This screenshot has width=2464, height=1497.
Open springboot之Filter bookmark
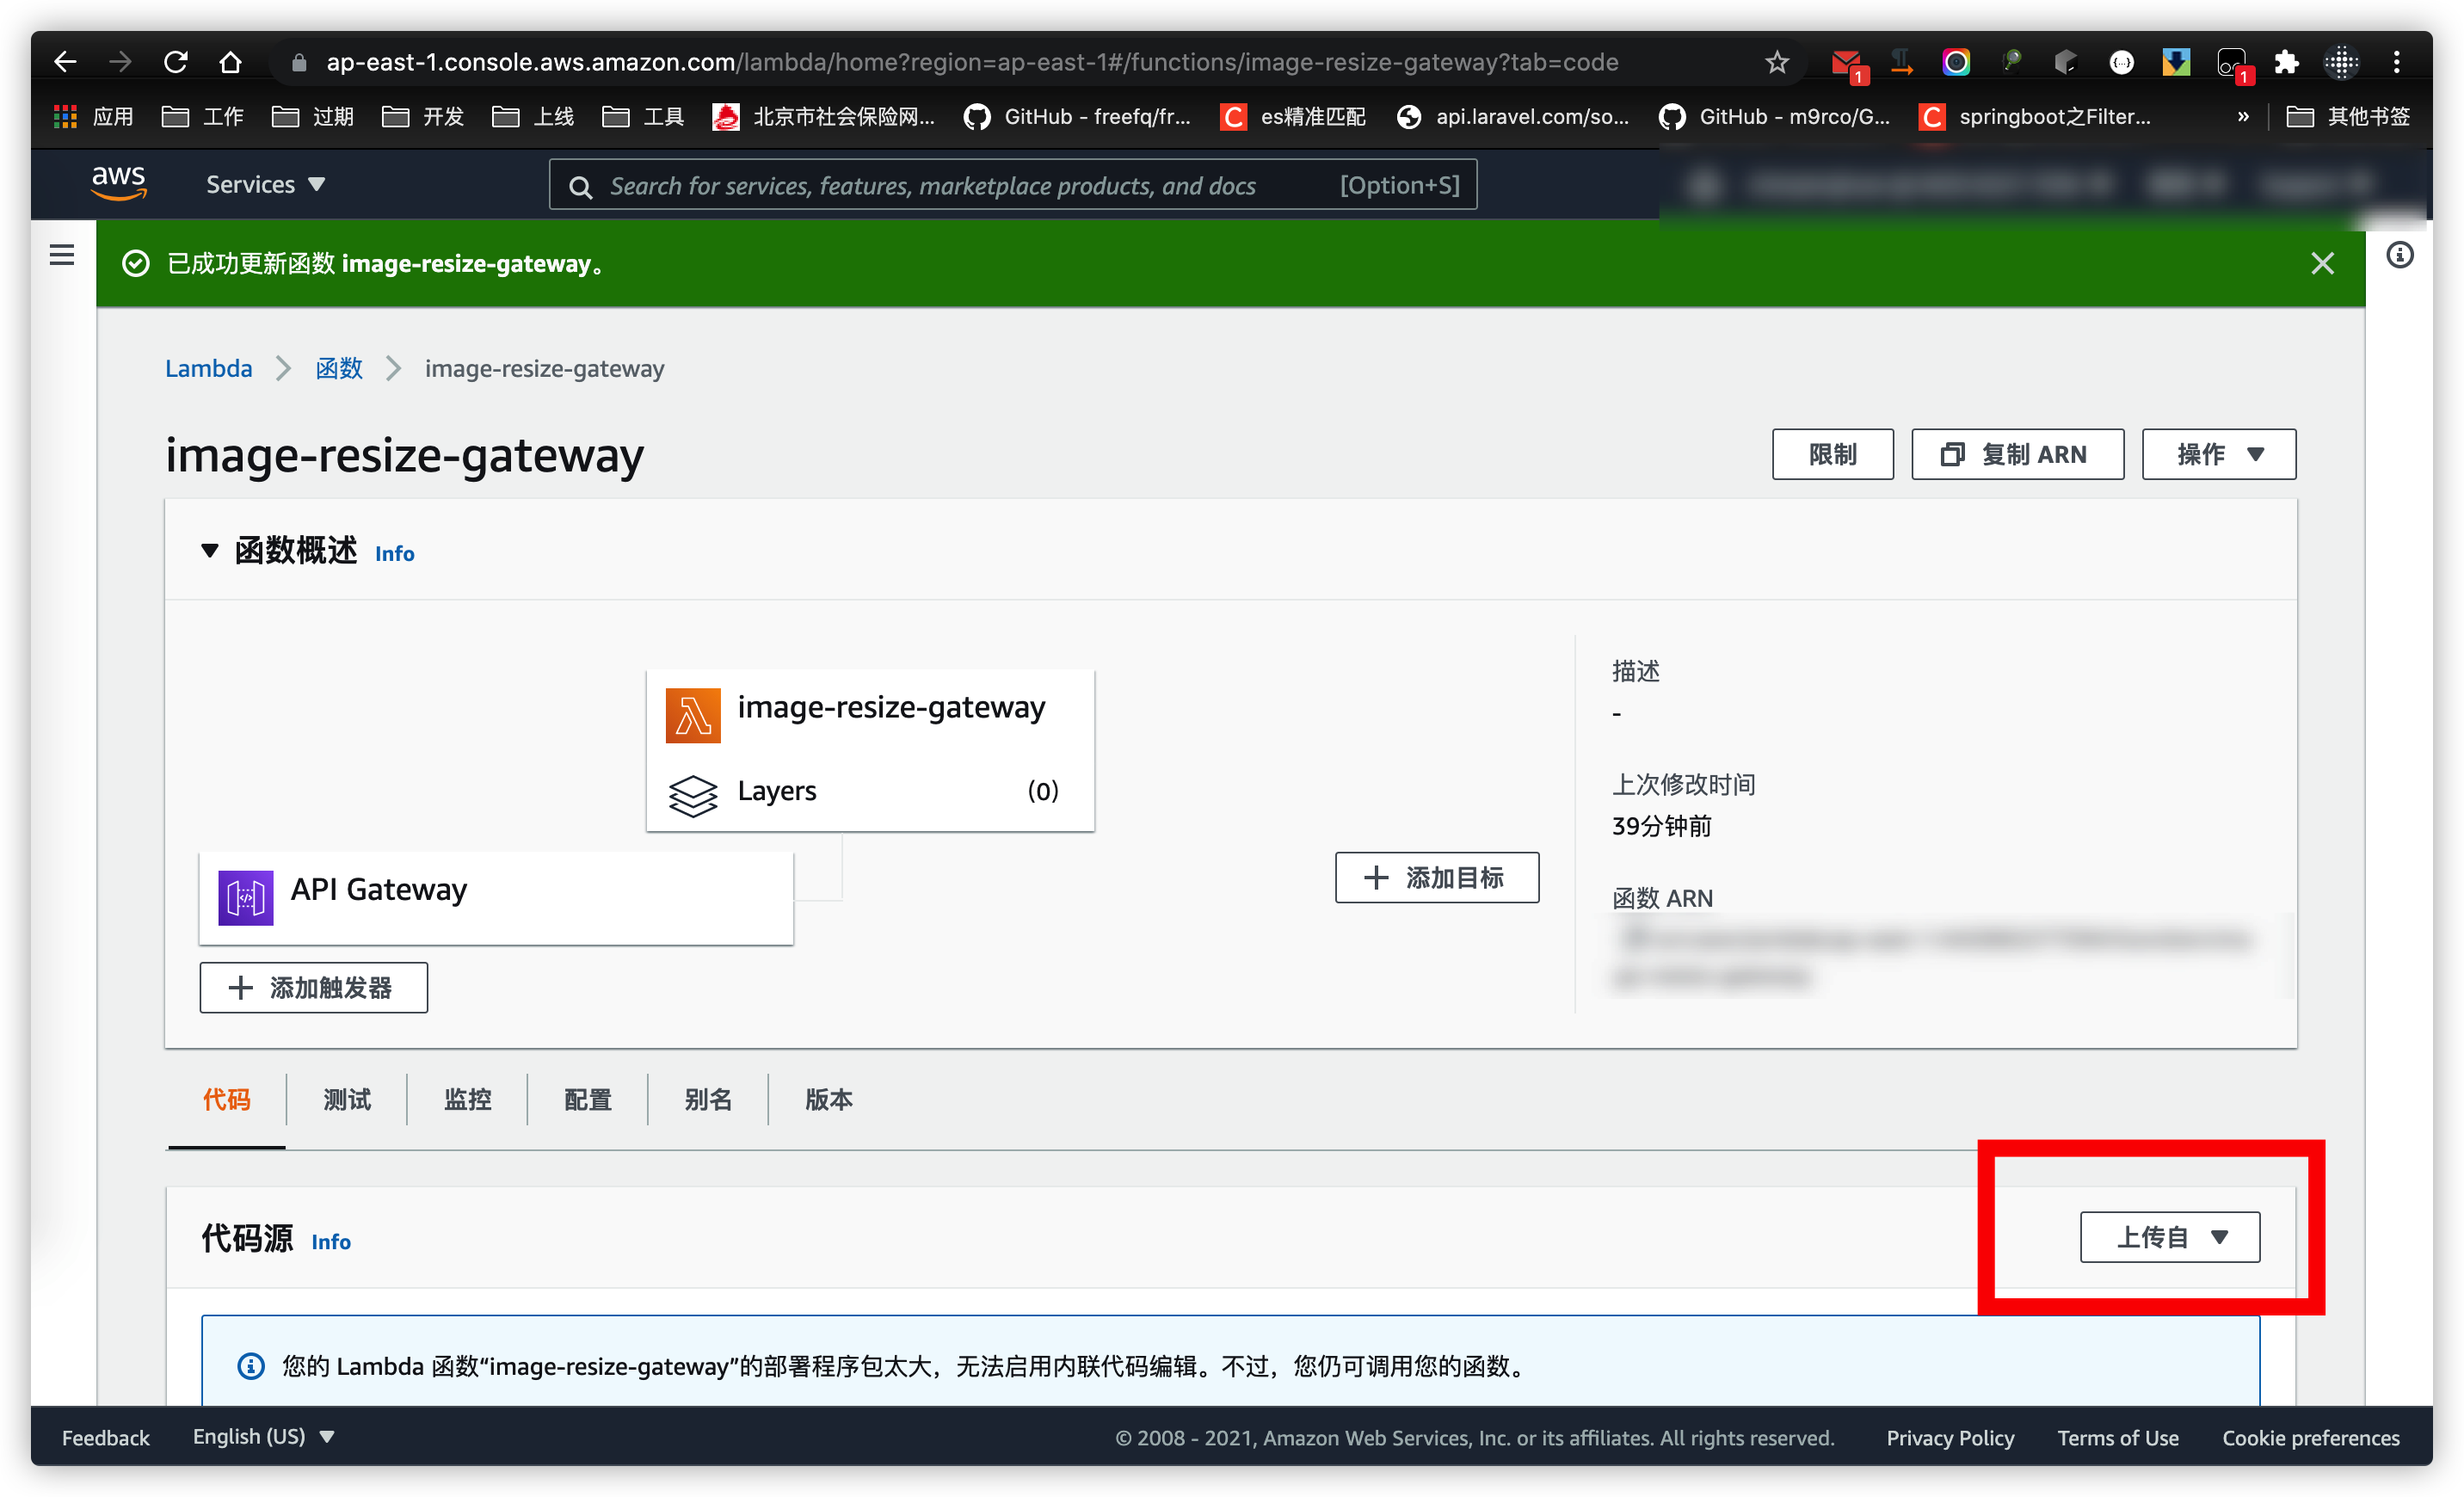[x=2035, y=117]
